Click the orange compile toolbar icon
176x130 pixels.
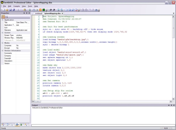coord(40,10)
